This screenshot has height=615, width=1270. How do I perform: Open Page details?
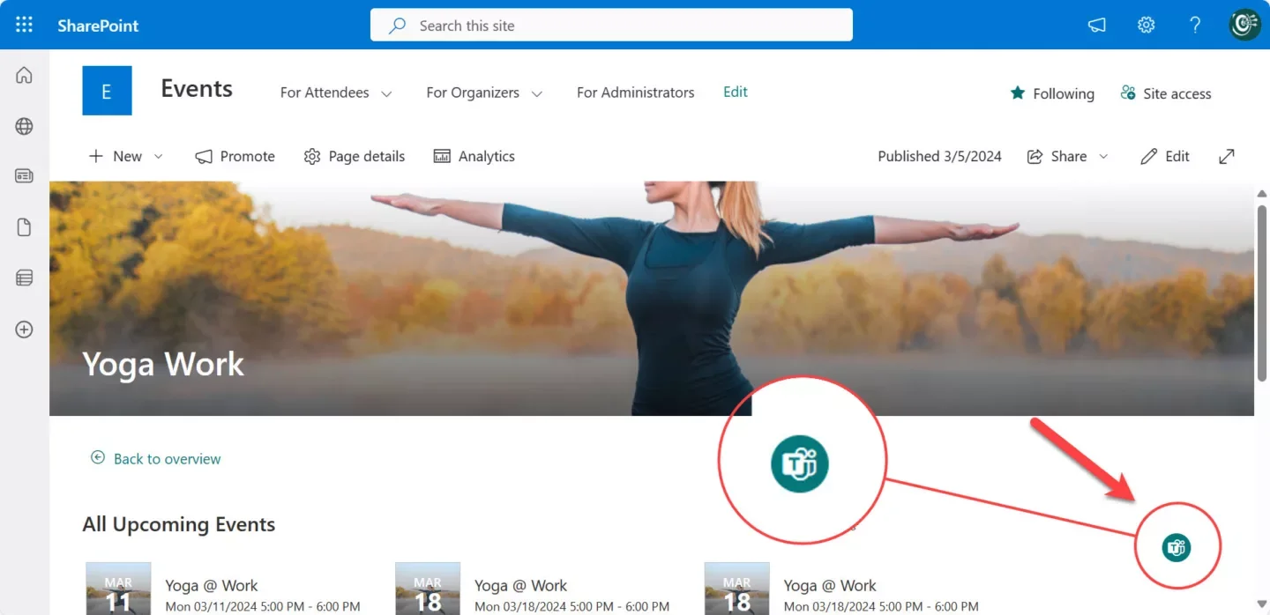tap(354, 156)
